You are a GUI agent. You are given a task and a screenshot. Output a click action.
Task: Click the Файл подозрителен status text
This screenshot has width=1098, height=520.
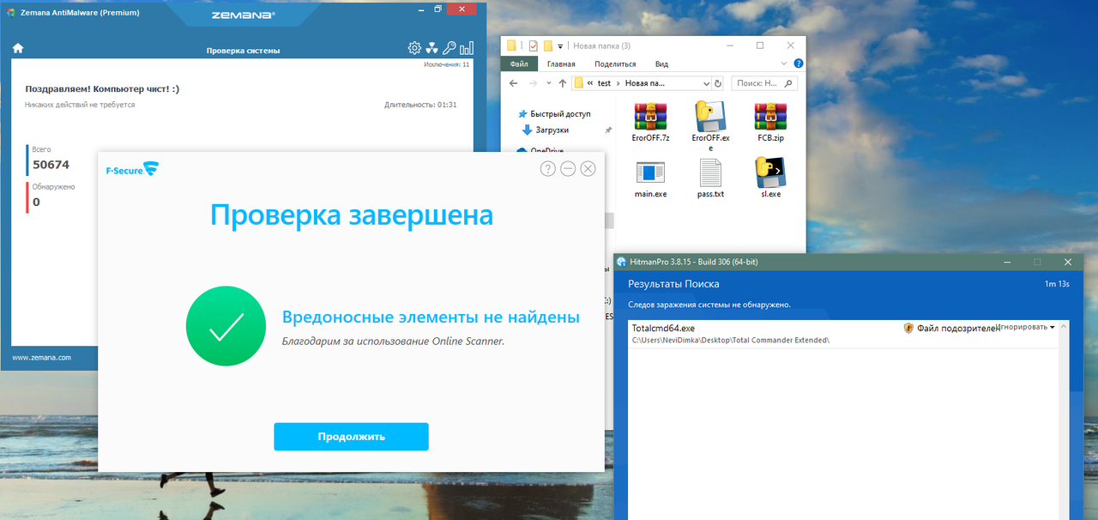pyautogui.click(x=958, y=328)
